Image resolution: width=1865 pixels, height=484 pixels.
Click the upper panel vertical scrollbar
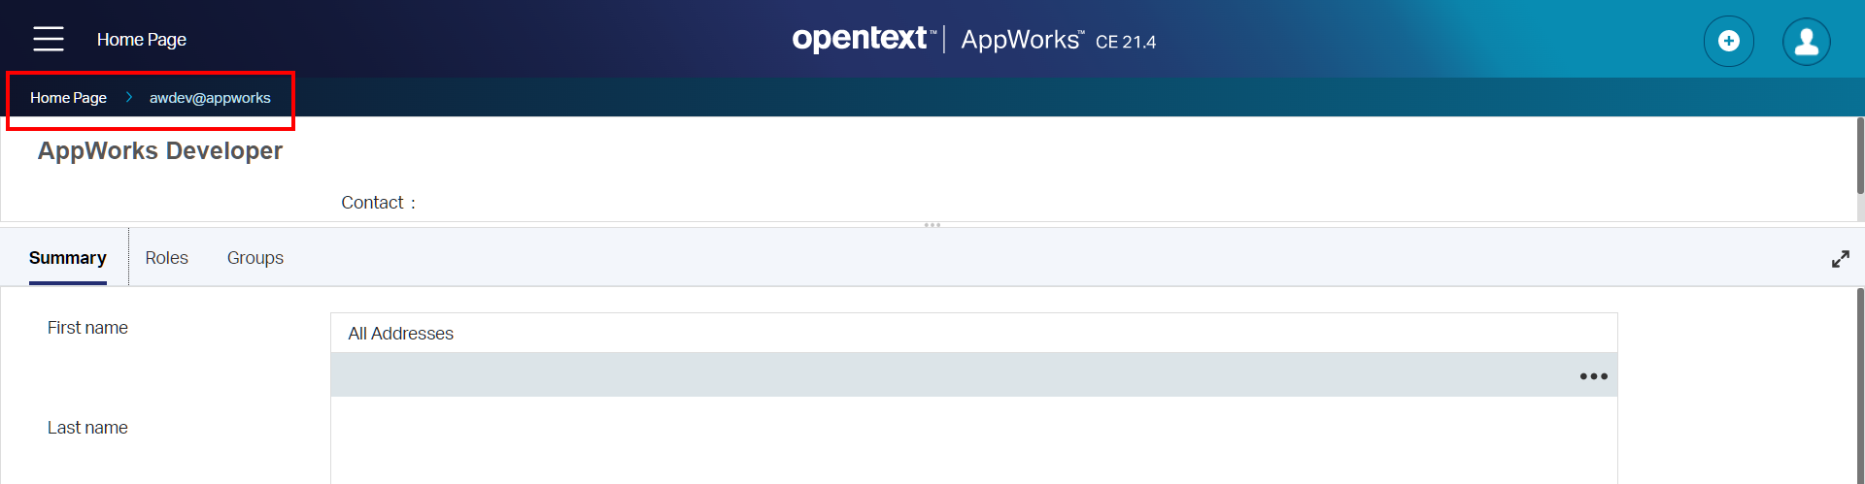click(x=1859, y=155)
